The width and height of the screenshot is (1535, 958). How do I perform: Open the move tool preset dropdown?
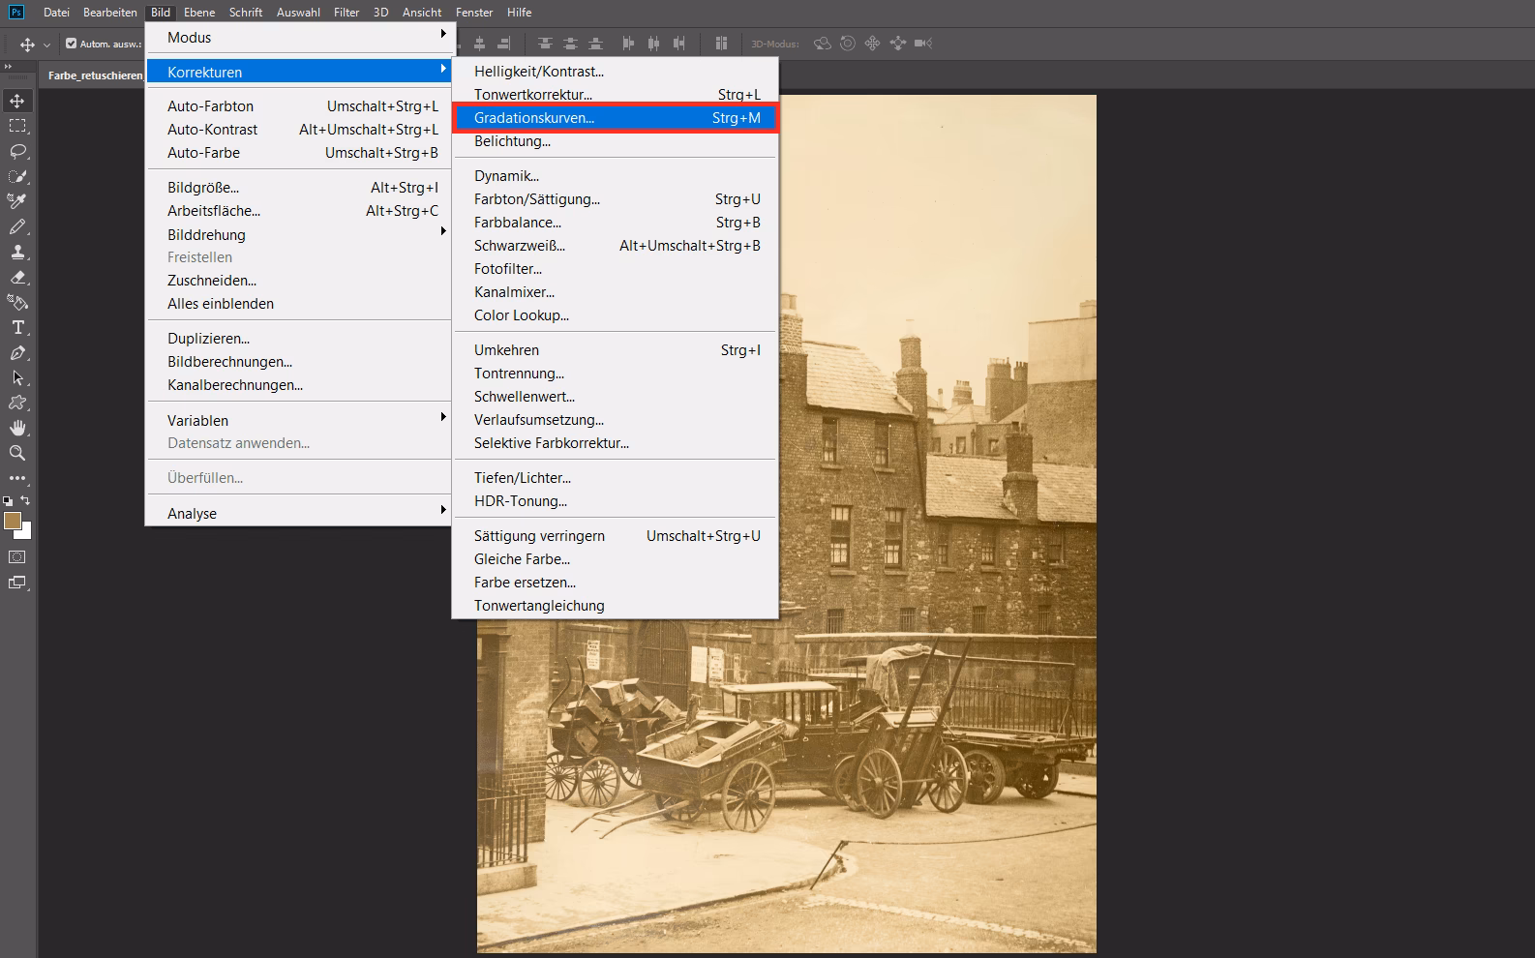point(46,45)
